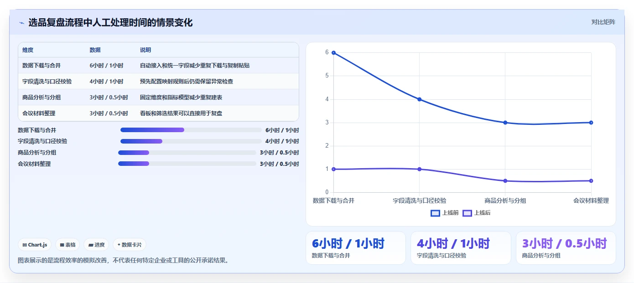Viewport: 634px width, 283px height.
Task: Click x-axis label 会议材料整理
Action: click(591, 201)
